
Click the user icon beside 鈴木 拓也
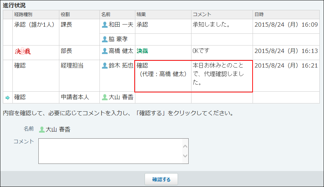click(105, 65)
